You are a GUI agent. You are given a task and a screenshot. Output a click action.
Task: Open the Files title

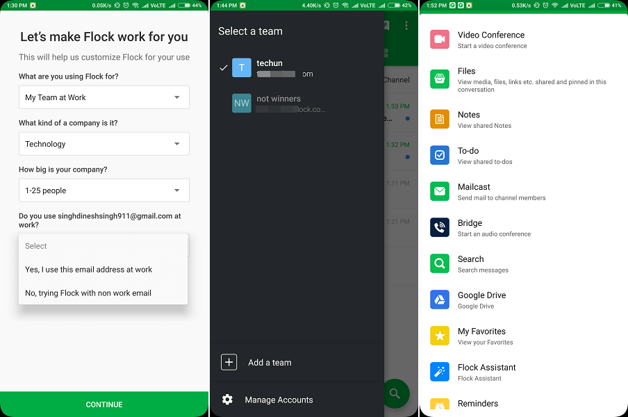pos(467,71)
